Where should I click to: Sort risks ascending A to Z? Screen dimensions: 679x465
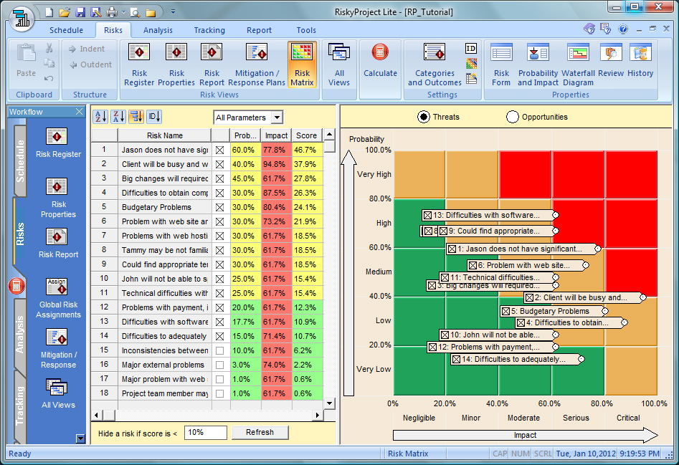click(x=100, y=116)
